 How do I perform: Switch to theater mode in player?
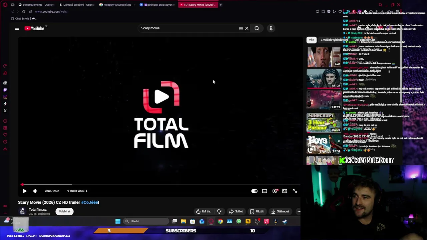(285, 191)
